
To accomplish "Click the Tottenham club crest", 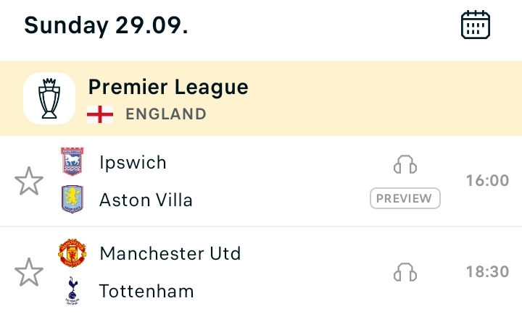I will [72, 290].
